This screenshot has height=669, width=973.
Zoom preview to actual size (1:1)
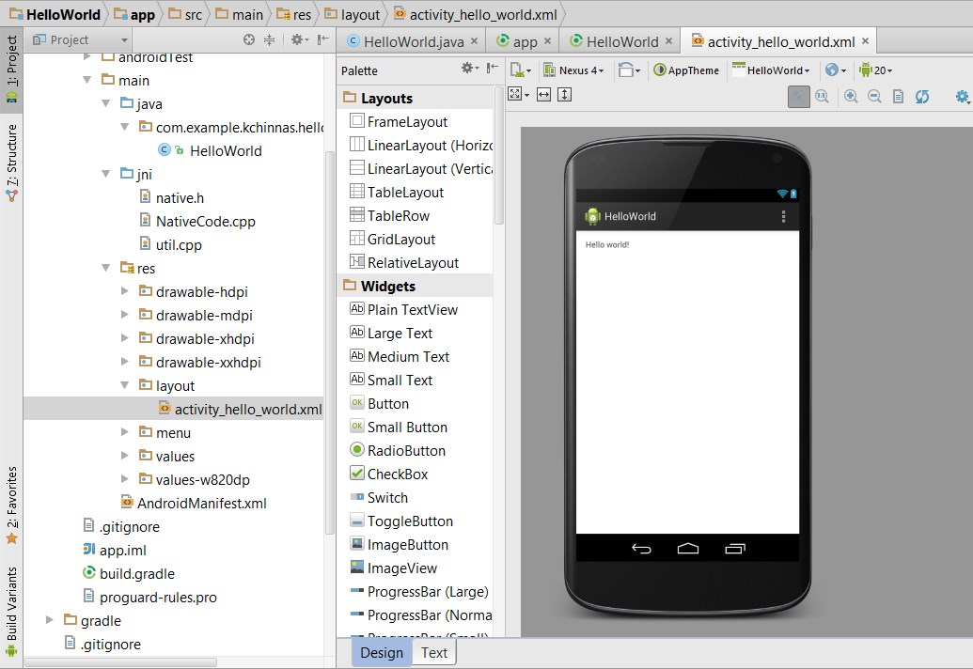822,96
